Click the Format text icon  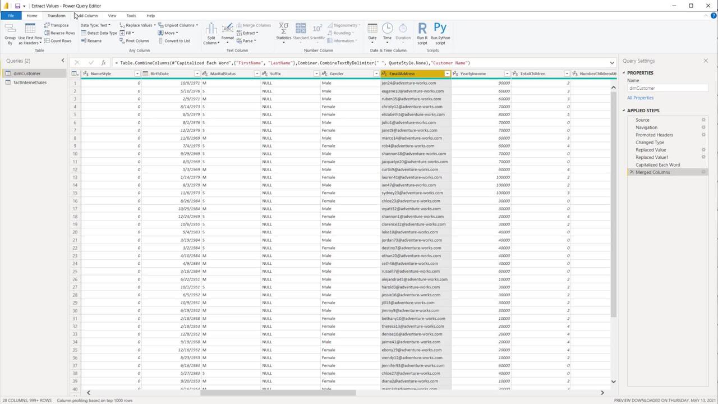tap(227, 33)
